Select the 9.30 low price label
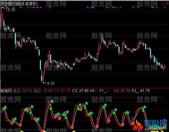The width and height of the screenshot is (169, 132). pos(51,83)
